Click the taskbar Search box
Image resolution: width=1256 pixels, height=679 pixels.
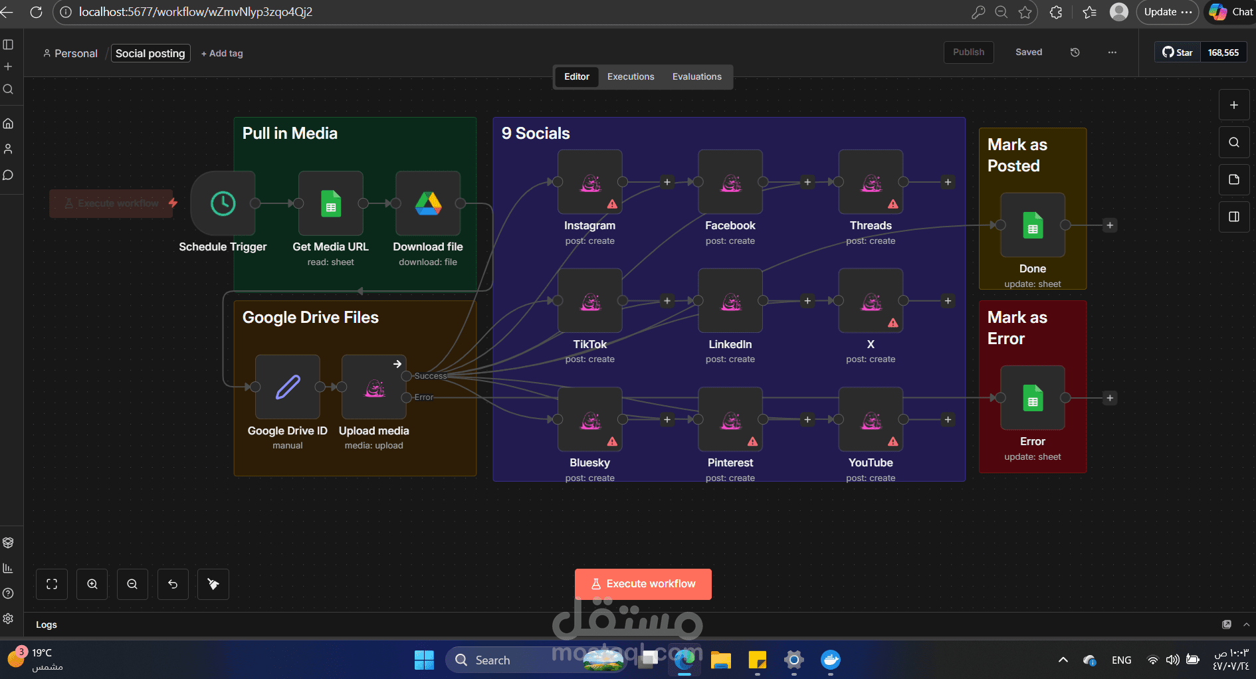(536, 660)
